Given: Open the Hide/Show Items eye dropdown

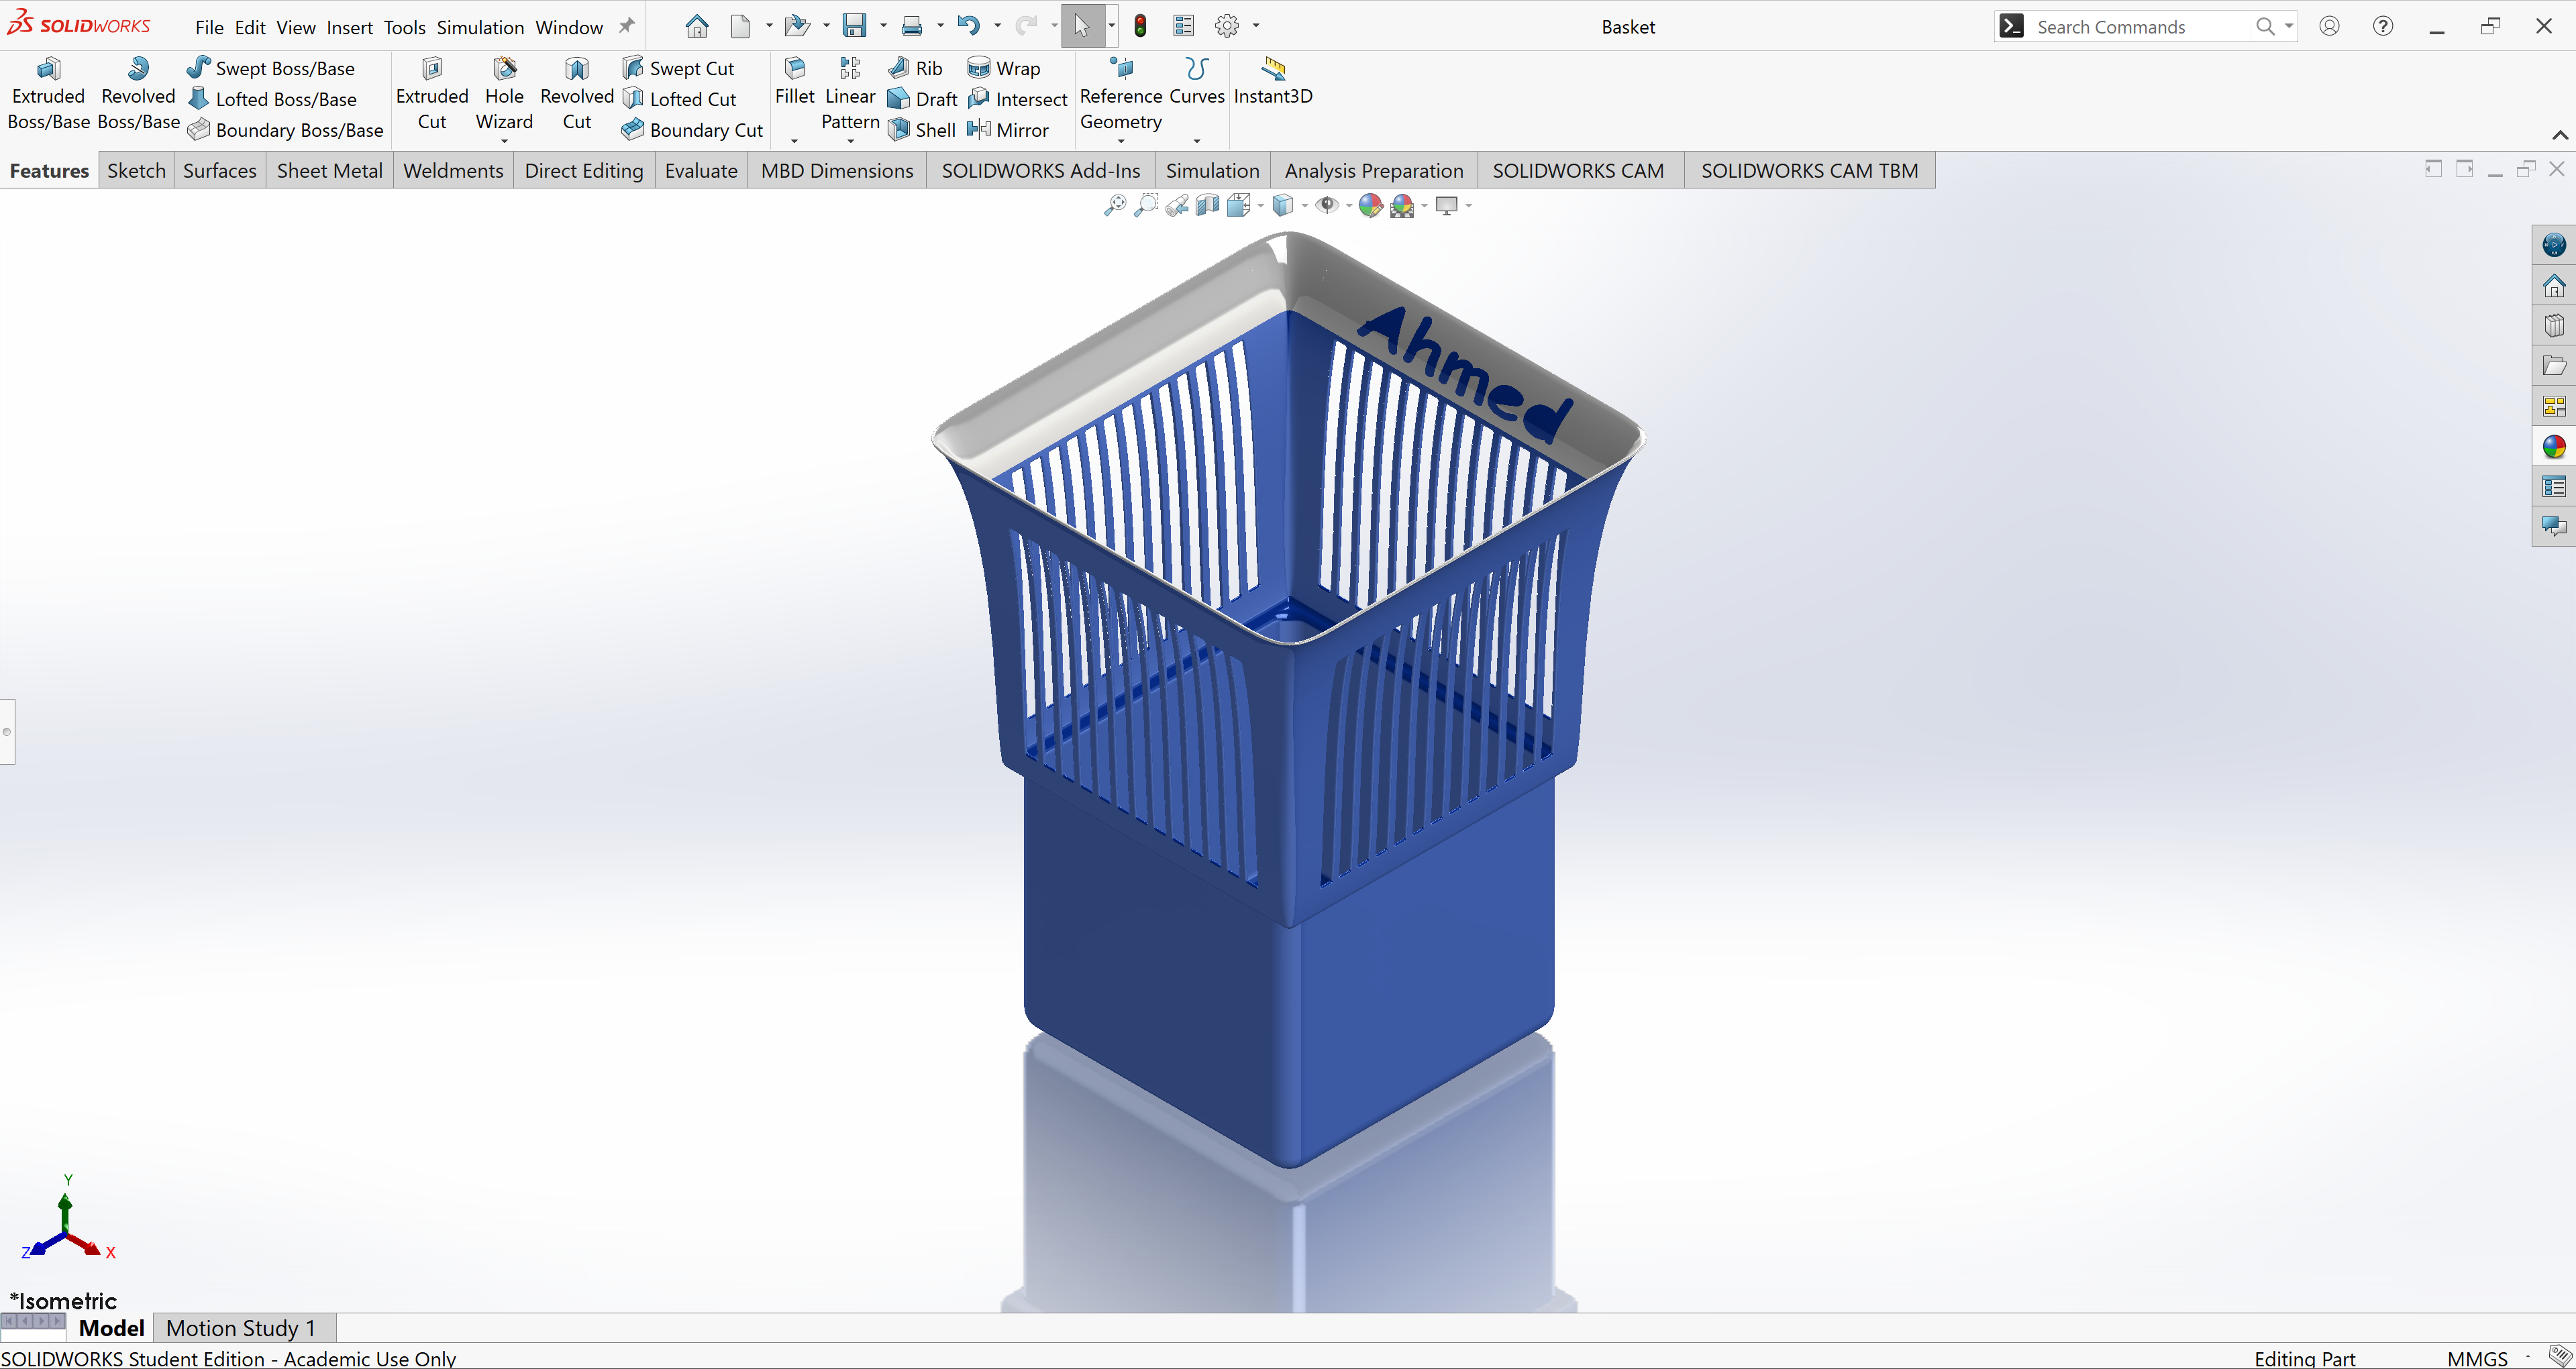Looking at the screenshot, I should point(1348,206).
